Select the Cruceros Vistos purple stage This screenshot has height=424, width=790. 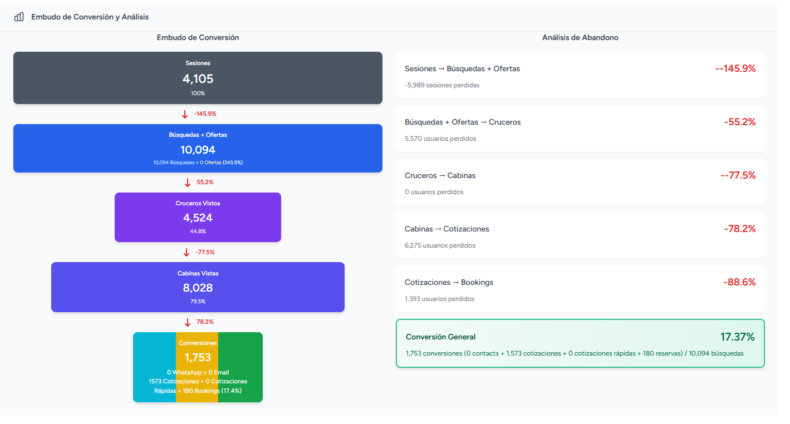click(198, 217)
